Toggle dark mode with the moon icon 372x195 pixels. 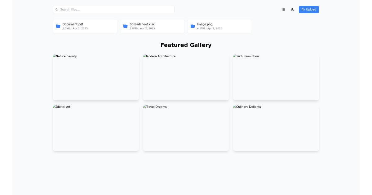pos(293,10)
